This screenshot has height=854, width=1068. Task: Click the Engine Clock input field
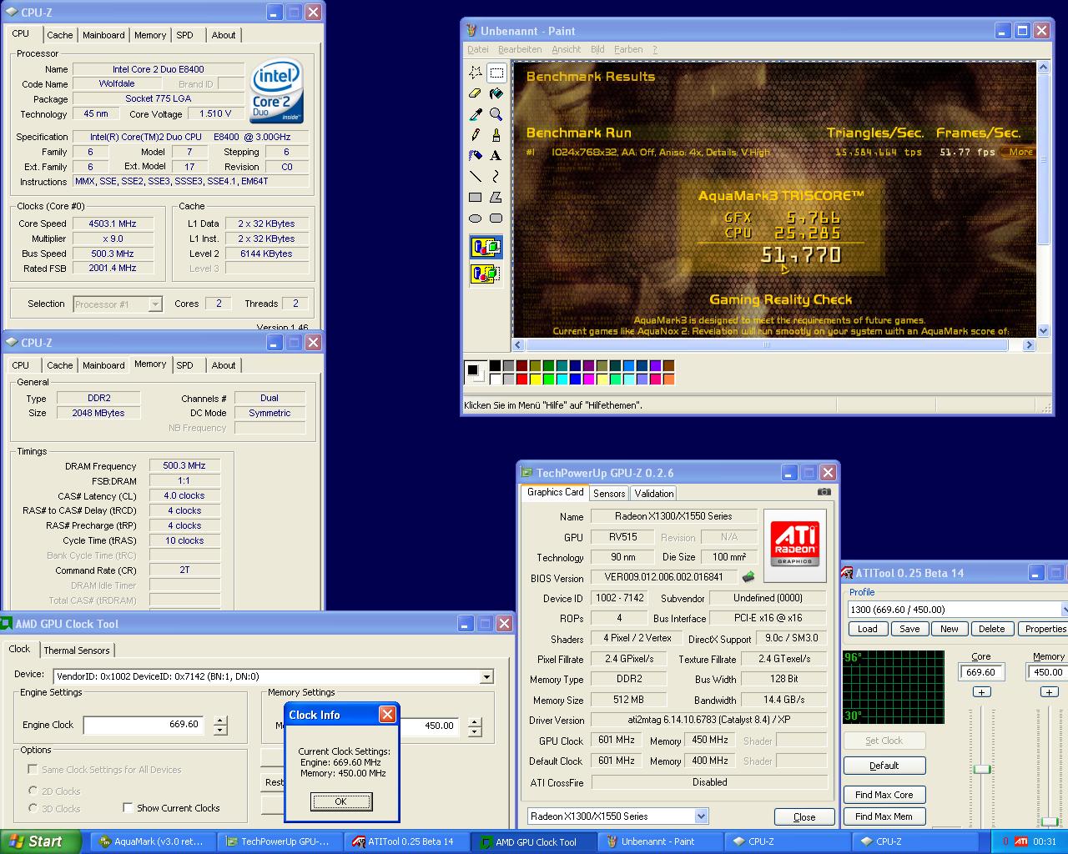coord(144,725)
